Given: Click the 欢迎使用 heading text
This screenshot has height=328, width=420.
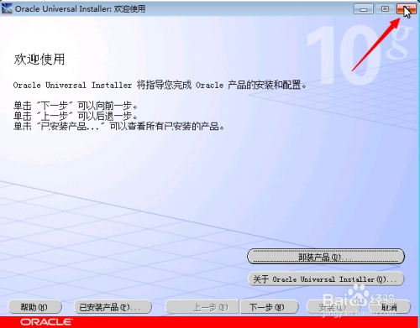Looking at the screenshot, I should [39, 60].
